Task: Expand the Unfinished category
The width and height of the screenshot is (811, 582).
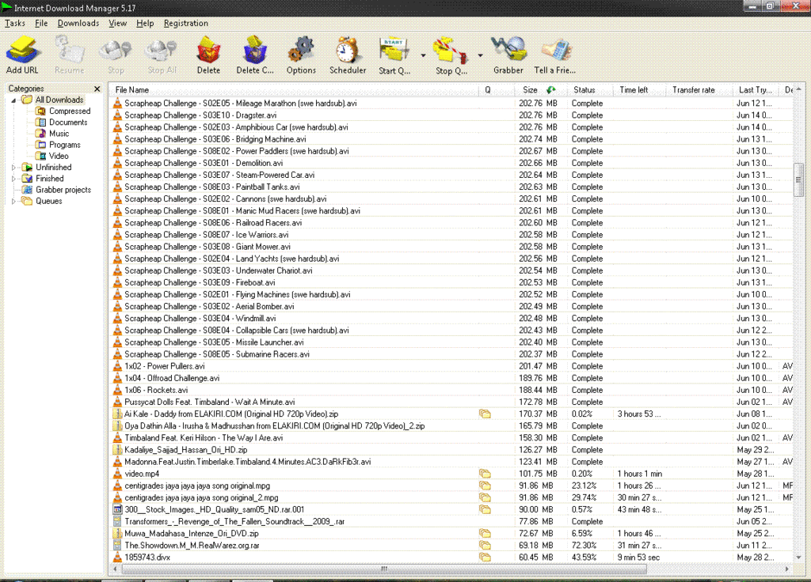Action: click(x=13, y=168)
